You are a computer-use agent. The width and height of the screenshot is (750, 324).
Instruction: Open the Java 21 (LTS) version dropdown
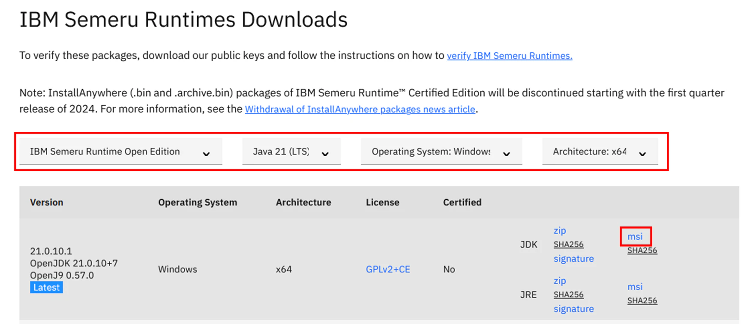[291, 152]
